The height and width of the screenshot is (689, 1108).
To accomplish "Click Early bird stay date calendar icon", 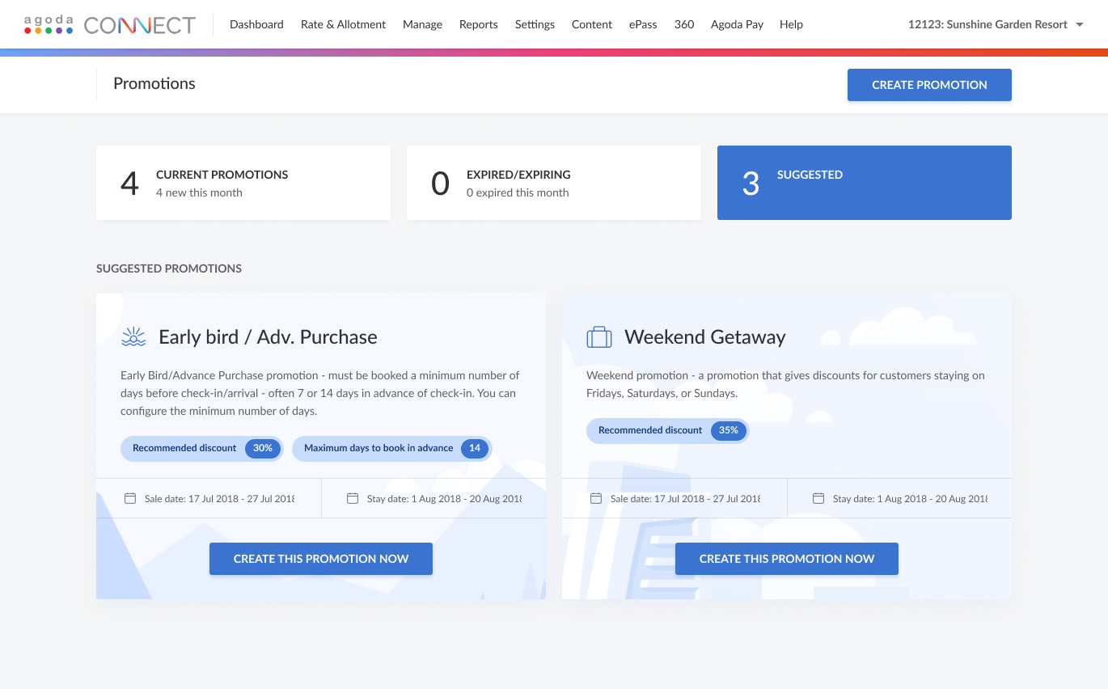I will (x=353, y=499).
